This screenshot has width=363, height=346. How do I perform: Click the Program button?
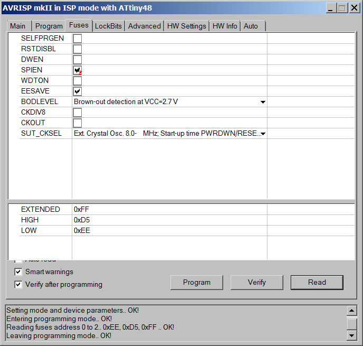[x=197, y=283]
